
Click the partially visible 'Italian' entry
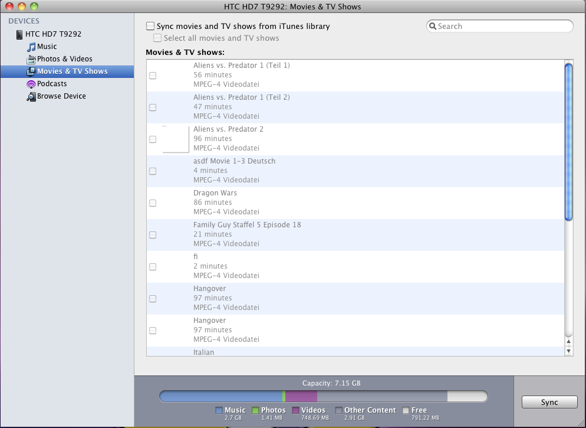pos(203,352)
